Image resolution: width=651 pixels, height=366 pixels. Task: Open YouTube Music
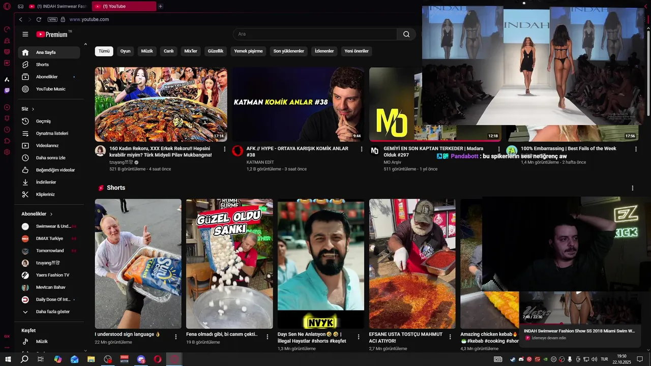pos(49,89)
